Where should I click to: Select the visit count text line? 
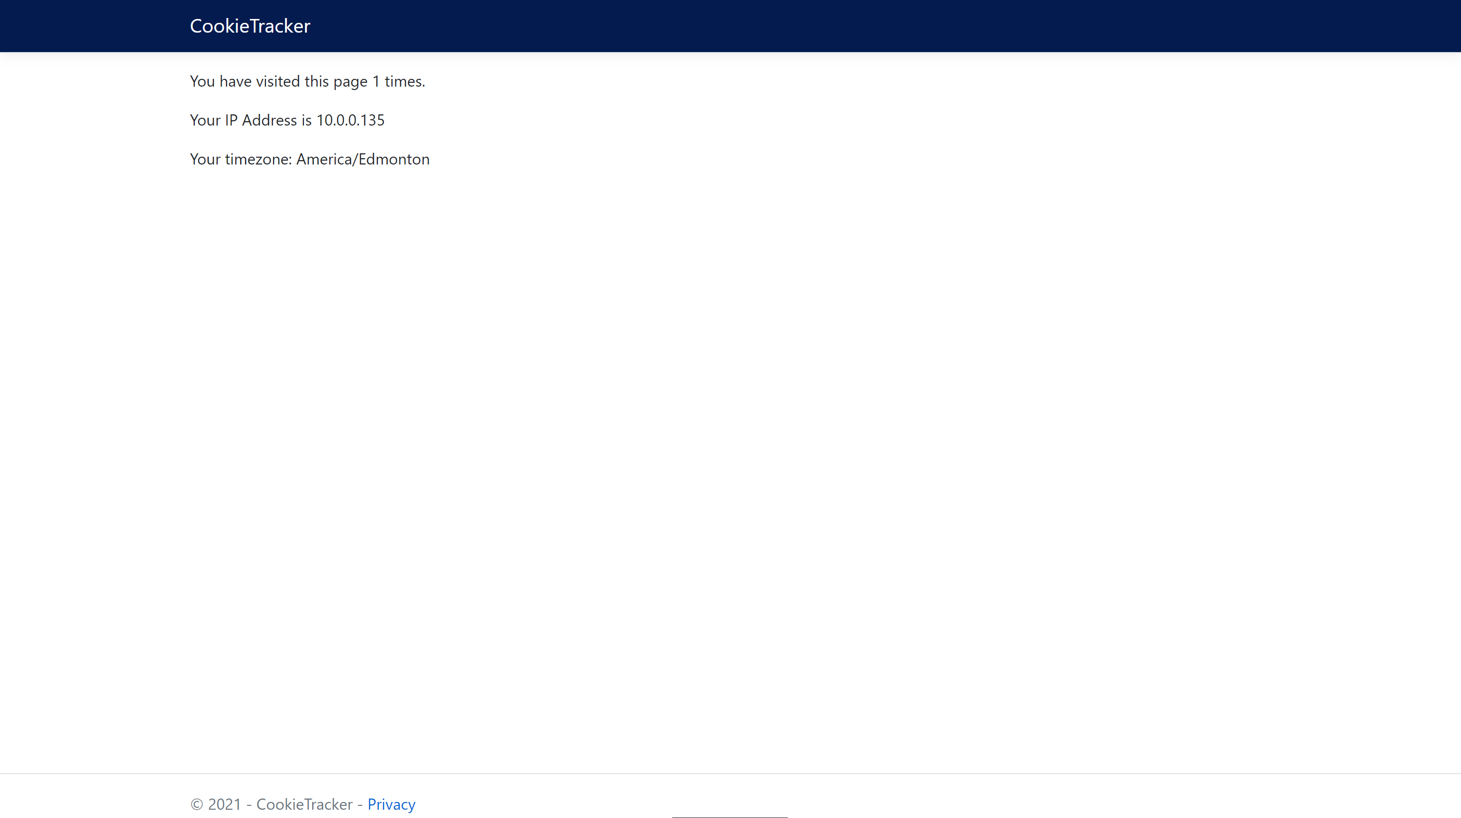point(307,81)
